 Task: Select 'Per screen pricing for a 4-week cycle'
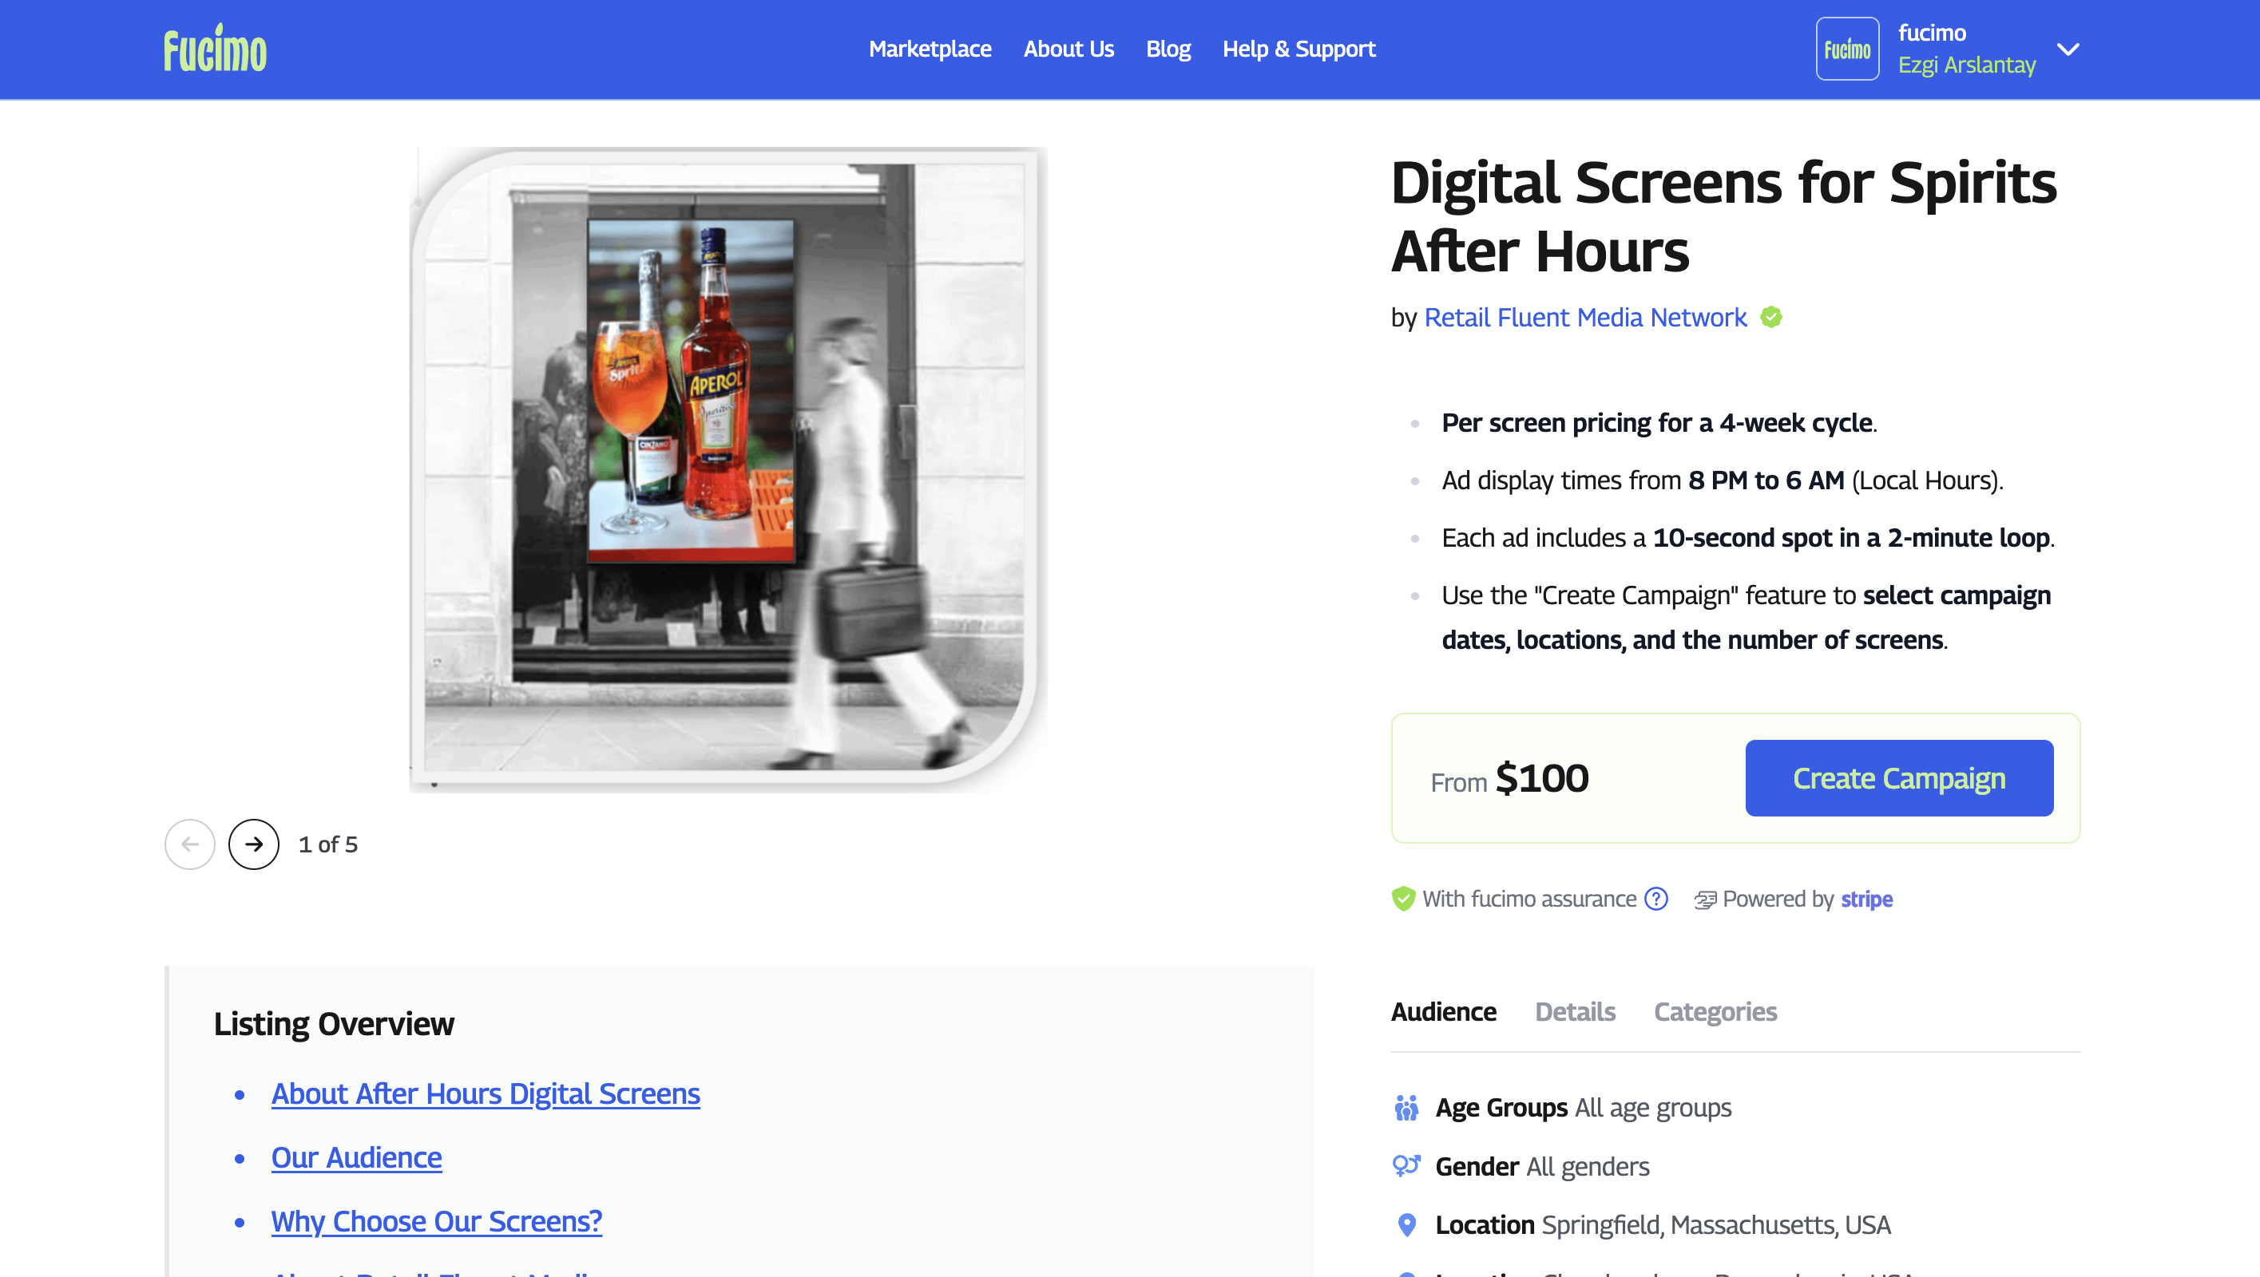click(x=1657, y=423)
